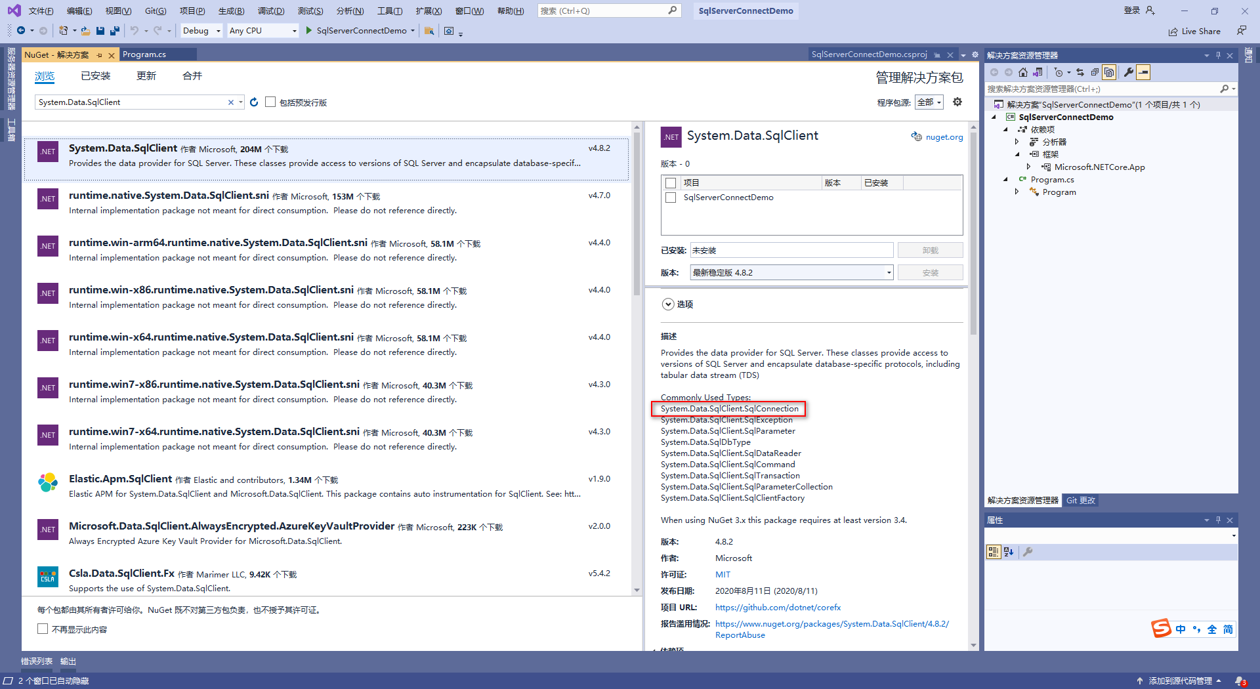The height and width of the screenshot is (689, 1260).
Task: Click the Live Share icon
Action: (x=1175, y=31)
